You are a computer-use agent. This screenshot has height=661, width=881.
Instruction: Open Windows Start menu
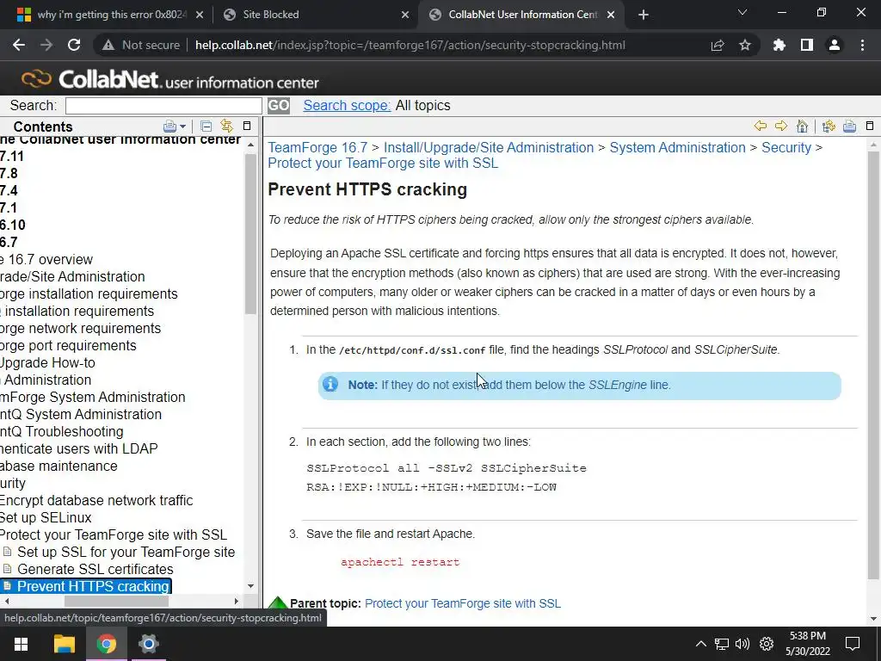[x=21, y=644]
